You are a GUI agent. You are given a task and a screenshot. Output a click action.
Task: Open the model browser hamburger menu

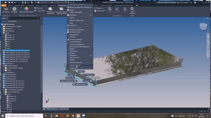[41, 18]
